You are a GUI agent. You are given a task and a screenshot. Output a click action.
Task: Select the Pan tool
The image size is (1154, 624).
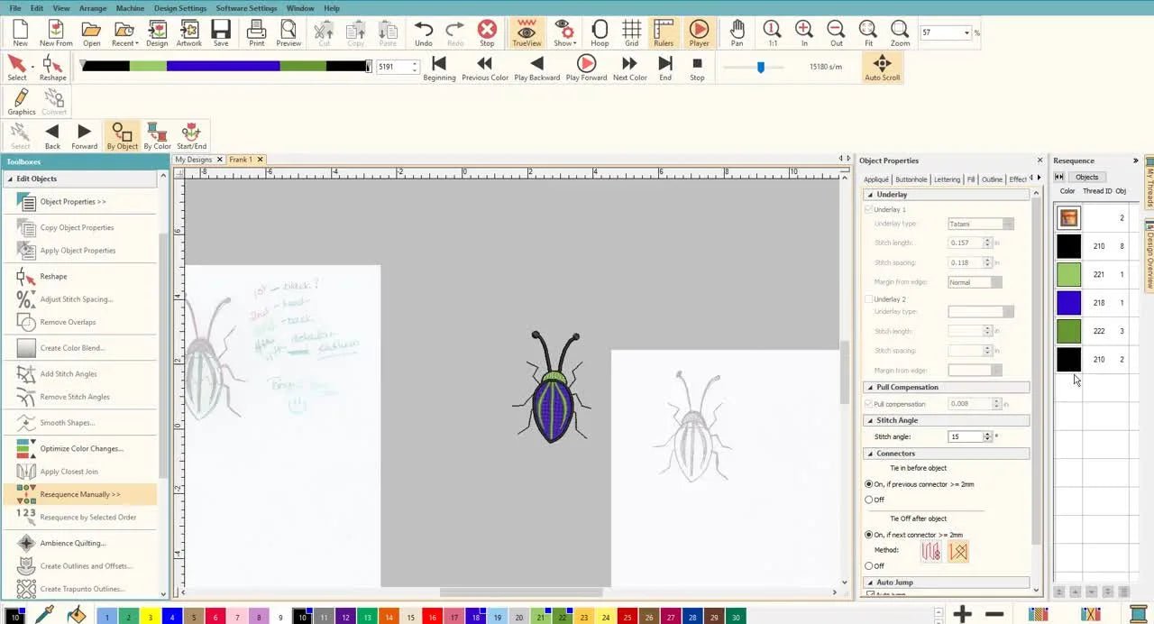pos(737,33)
